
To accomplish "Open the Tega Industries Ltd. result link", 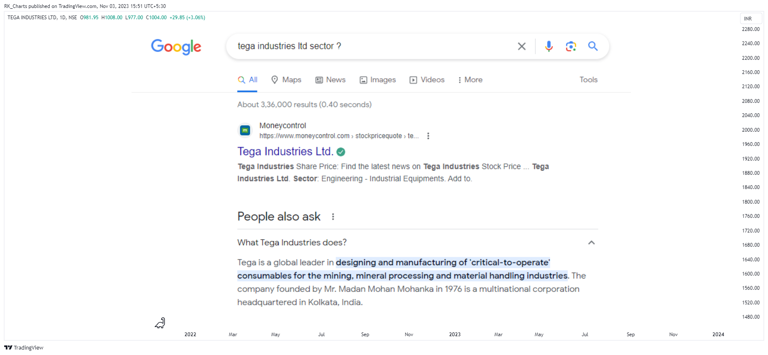I will point(285,151).
